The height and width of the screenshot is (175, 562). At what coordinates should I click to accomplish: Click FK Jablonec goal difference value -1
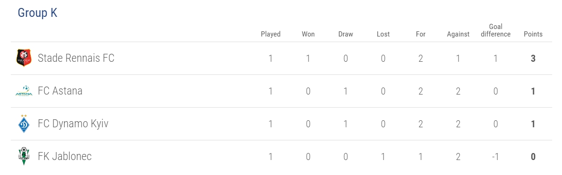pyautogui.click(x=495, y=157)
